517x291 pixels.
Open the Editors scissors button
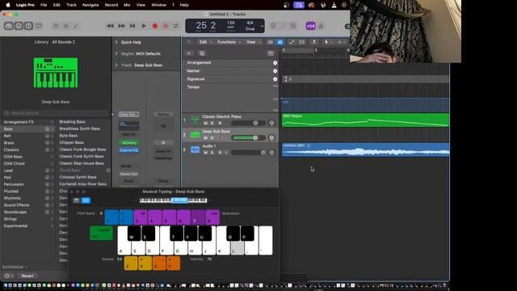pyautogui.click(x=75, y=26)
